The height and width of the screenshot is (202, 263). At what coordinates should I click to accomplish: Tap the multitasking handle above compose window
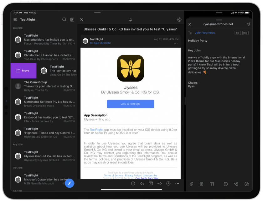point(219,13)
